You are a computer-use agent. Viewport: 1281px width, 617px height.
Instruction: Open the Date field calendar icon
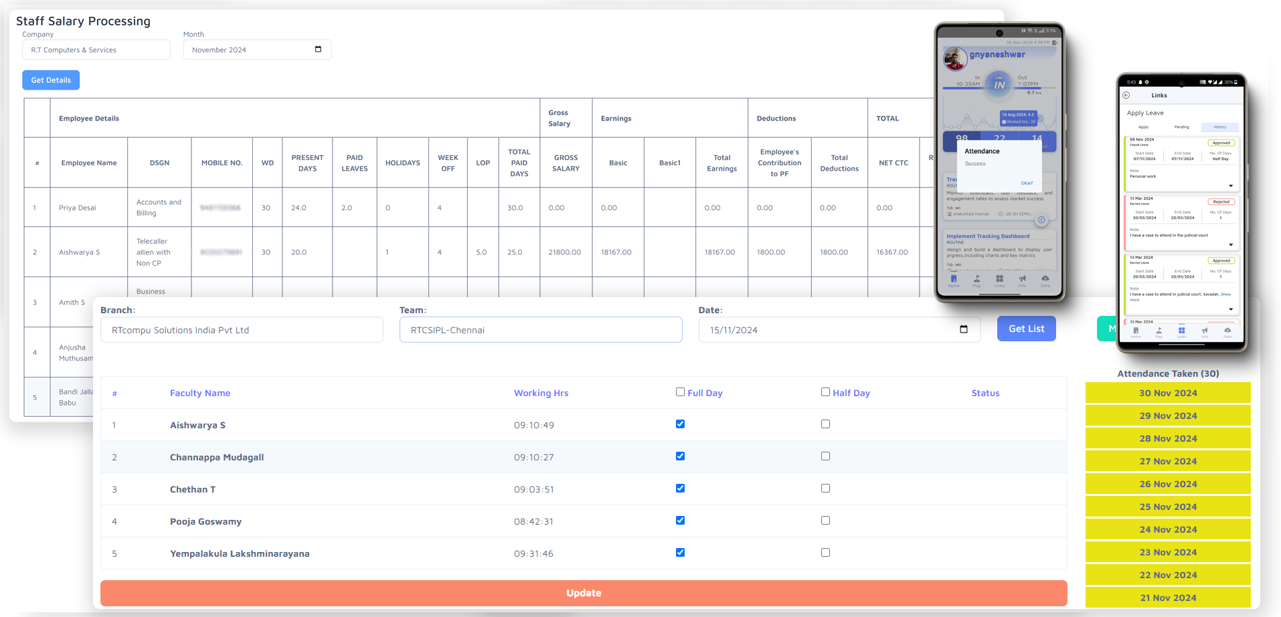pos(964,329)
